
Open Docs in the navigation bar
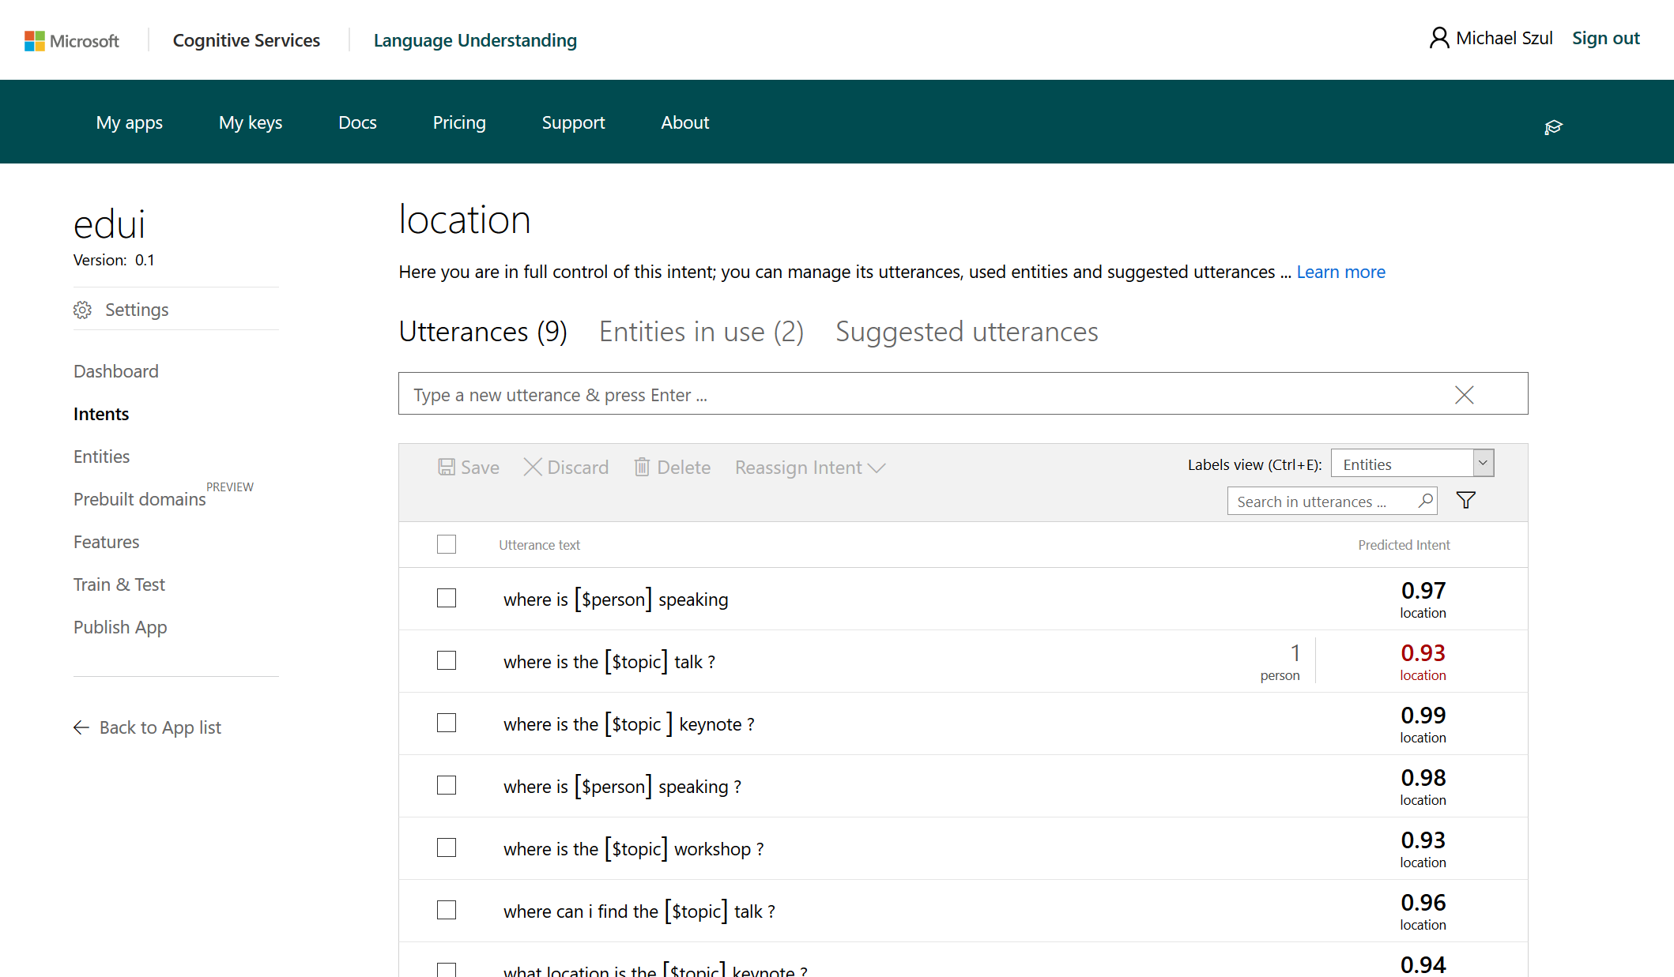coord(357,122)
